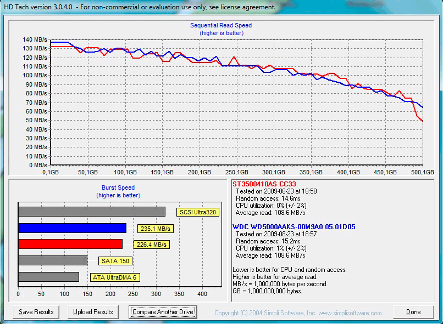Click the 235.1 MB/s value label
The image size is (443, 324).
156,229
